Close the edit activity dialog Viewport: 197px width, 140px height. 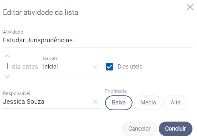click(x=190, y=7)
